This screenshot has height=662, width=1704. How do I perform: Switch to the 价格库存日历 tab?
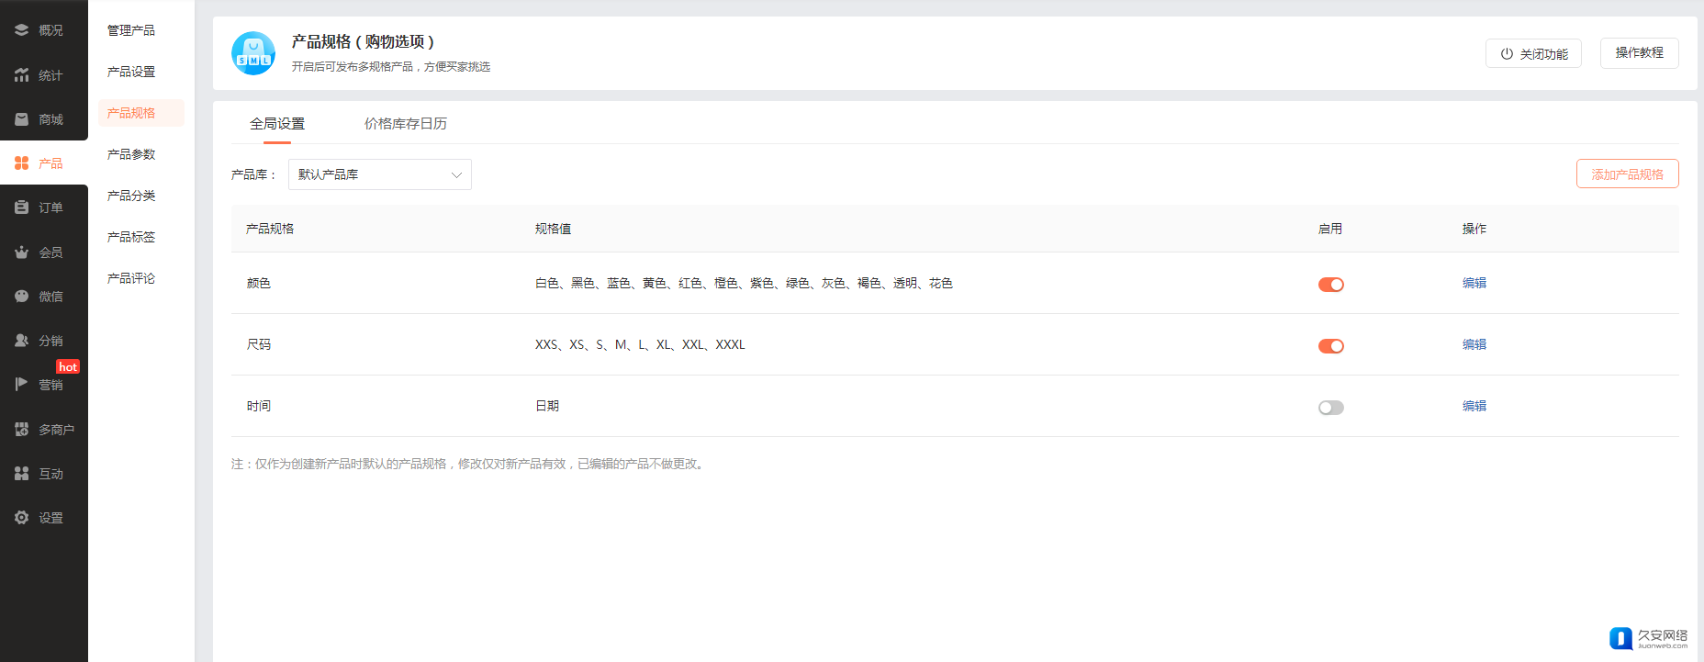405,124
